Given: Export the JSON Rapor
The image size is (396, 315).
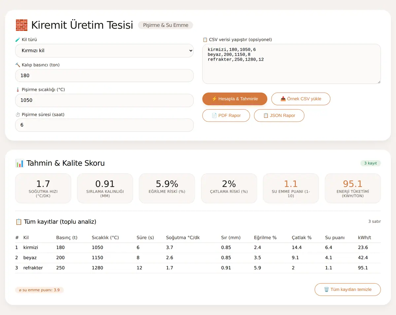Looking at the screenshot, I should 279,116.
